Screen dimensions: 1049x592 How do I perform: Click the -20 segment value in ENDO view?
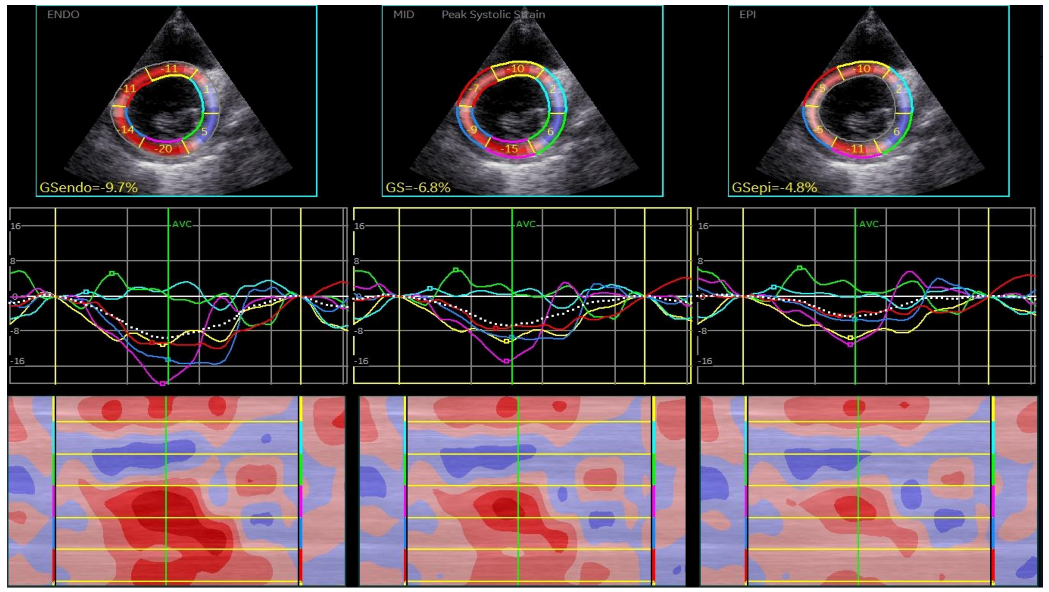tap(163, 149)
